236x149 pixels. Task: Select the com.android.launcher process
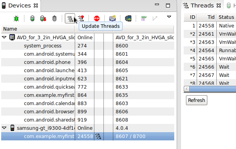pos(88,70)
